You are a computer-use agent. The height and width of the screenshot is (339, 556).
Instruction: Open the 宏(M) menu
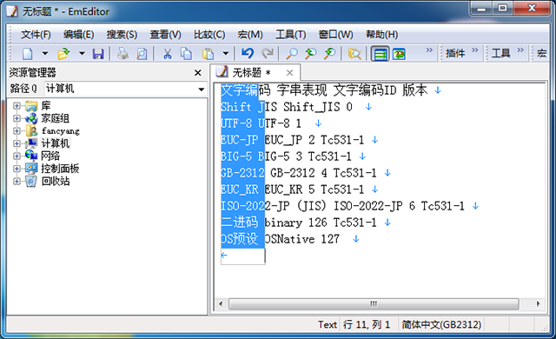click(250, 35)
